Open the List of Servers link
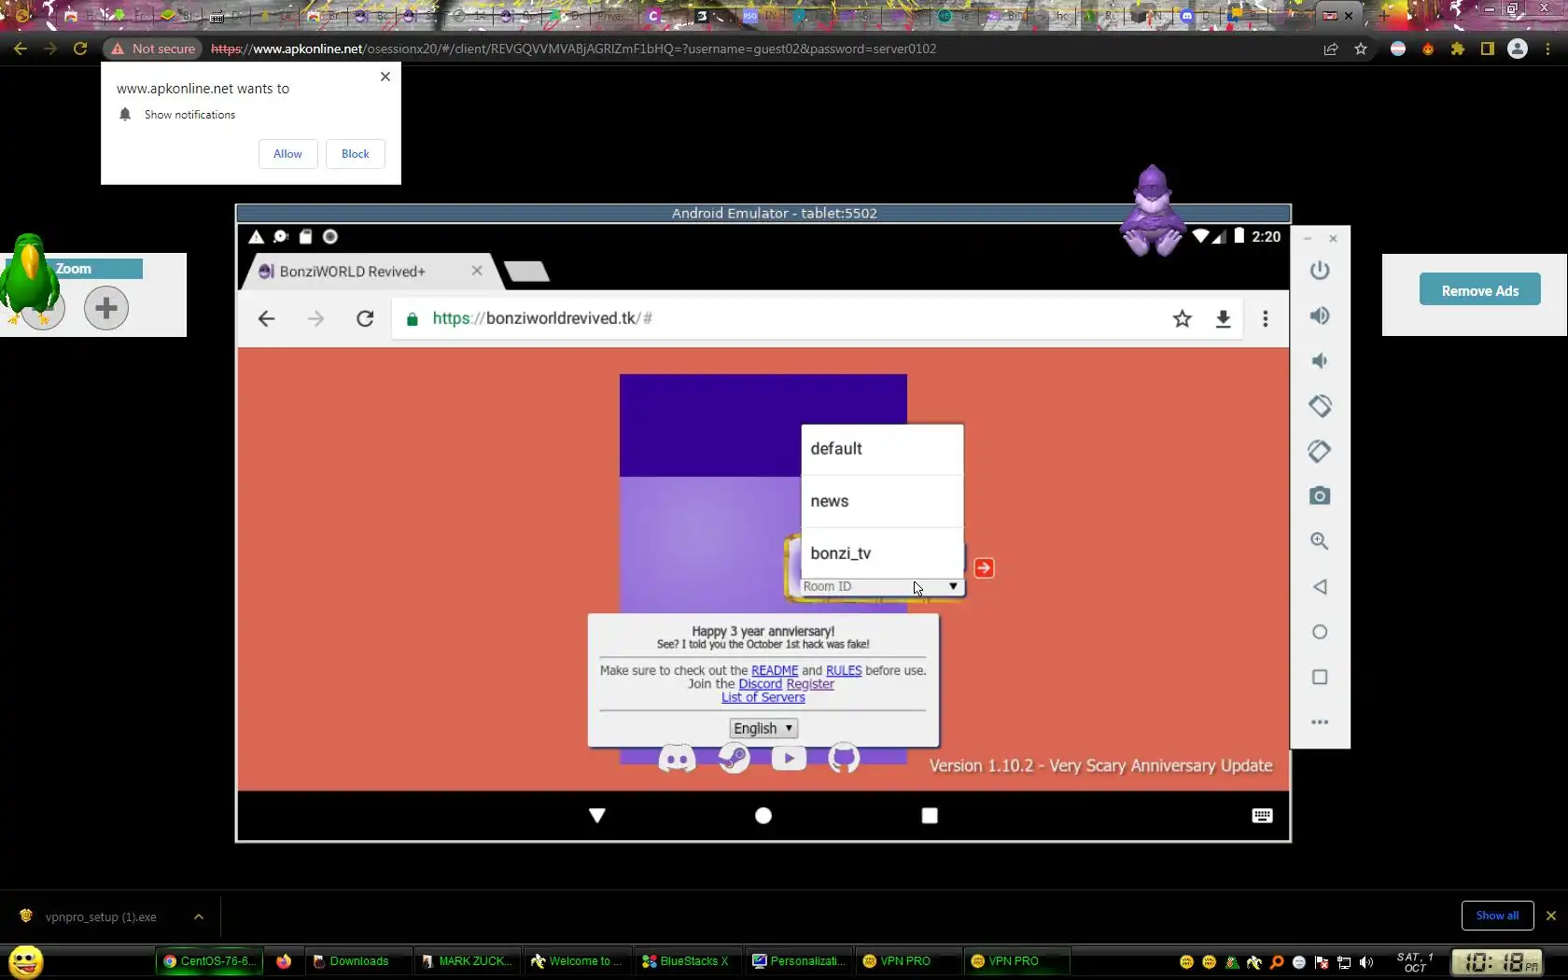Image resolution: width=1568 pixels, height=980 pixels. 763,697
